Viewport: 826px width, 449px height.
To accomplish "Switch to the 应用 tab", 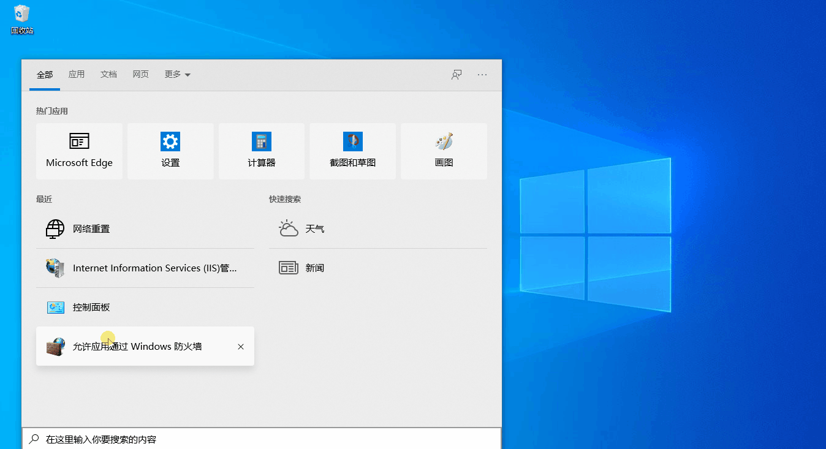I will 77,74.
